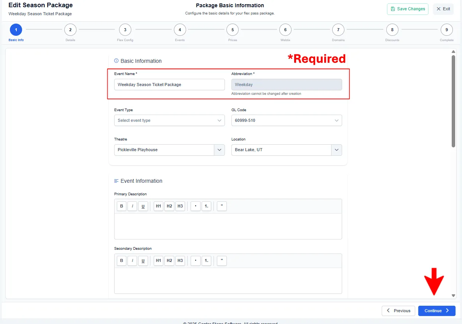Toggle italic in Secondary Description toolbar

(x=132, y=261)
